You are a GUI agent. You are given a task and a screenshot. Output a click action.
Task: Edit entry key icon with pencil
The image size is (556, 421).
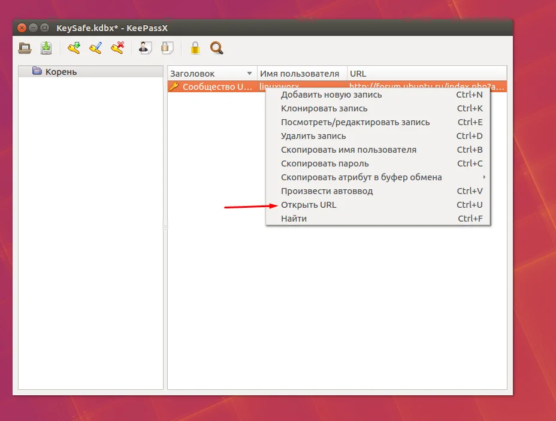tap(96, 48)
